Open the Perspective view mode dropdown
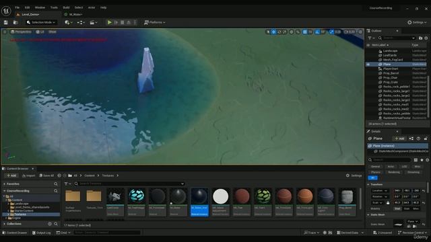The height and width of the screenshot is (242, 431). pyautogui.click(x=21, y=32)
